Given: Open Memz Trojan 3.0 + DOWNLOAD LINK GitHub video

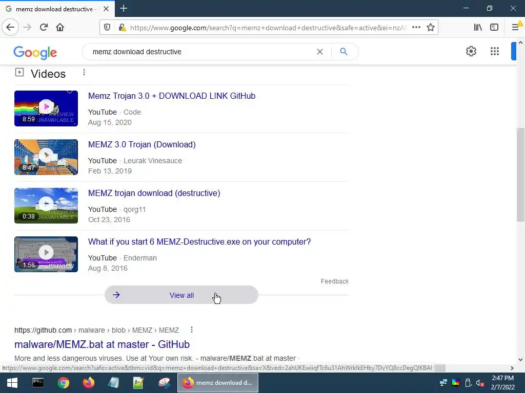Looking at the screenshot, I should tap(172, 96).
